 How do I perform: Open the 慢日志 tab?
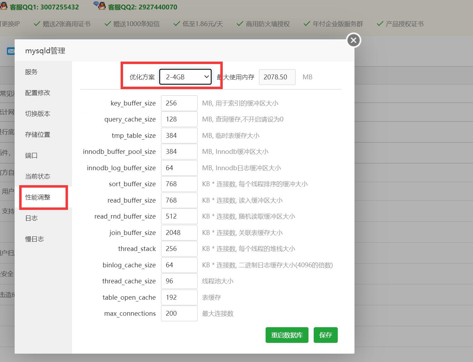click(35, 239)
